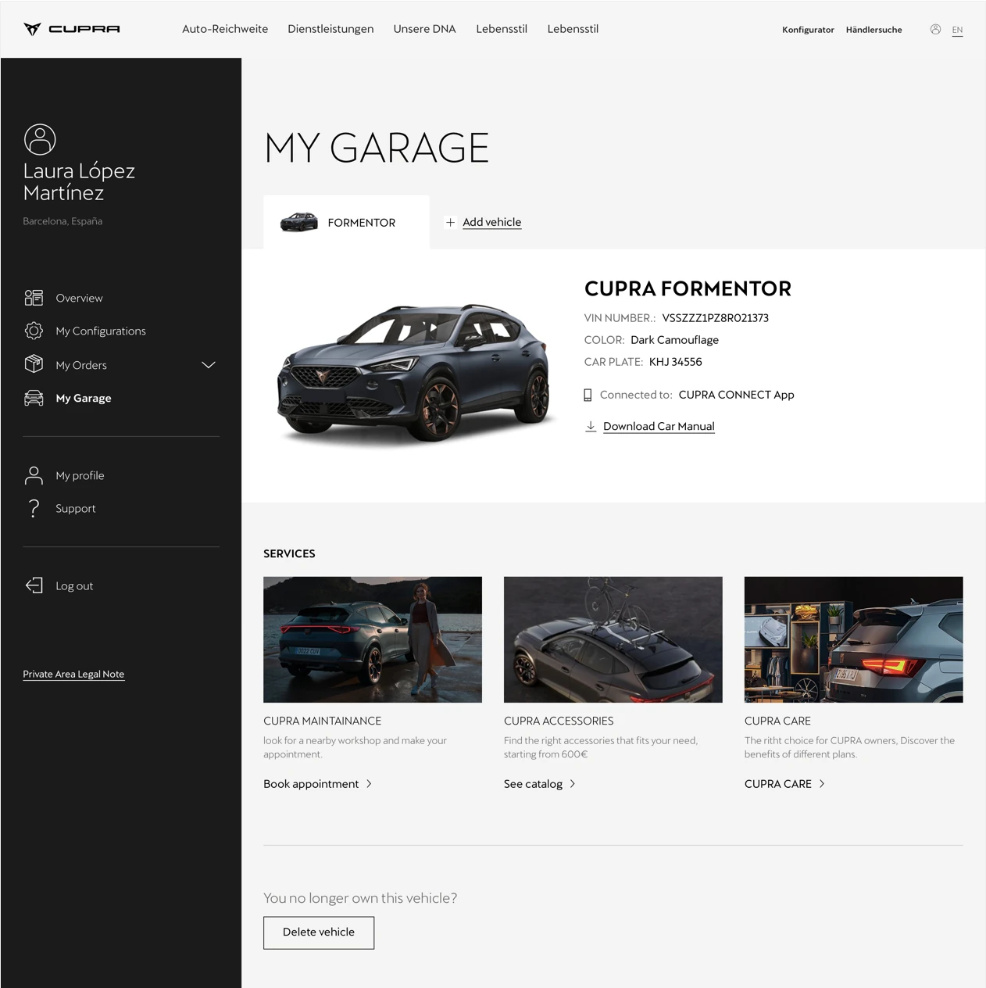Click the CUPRA CONNECT App text
The image size is (986, 988).
coord(736,395)
